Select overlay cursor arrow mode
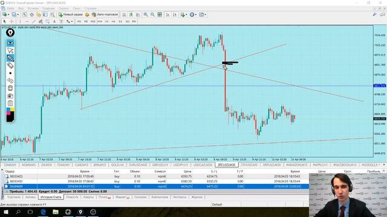 coord(10,51)
